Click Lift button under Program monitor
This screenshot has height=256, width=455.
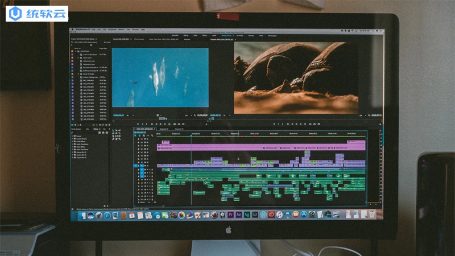tap(310, 124)
